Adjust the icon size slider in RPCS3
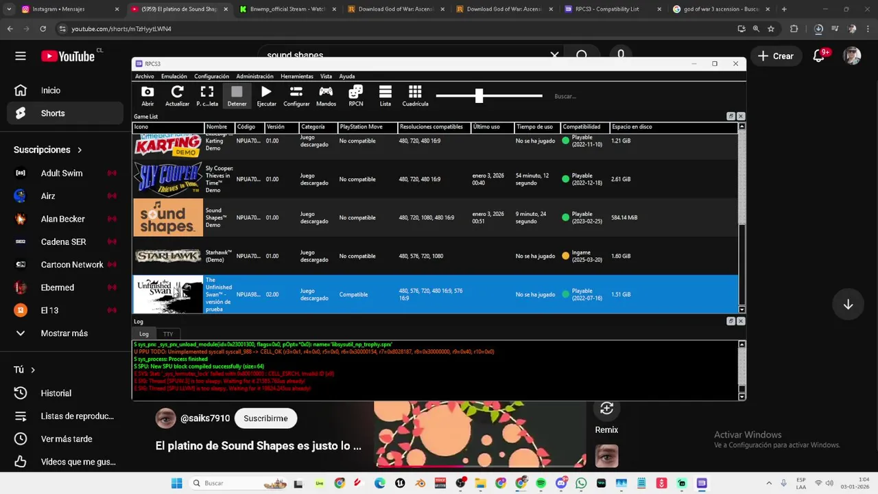This screenshot has height=494, width=878. [x=479, y=95]
